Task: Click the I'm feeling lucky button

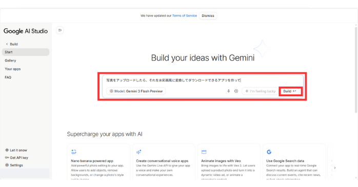Action: (260, 91)
